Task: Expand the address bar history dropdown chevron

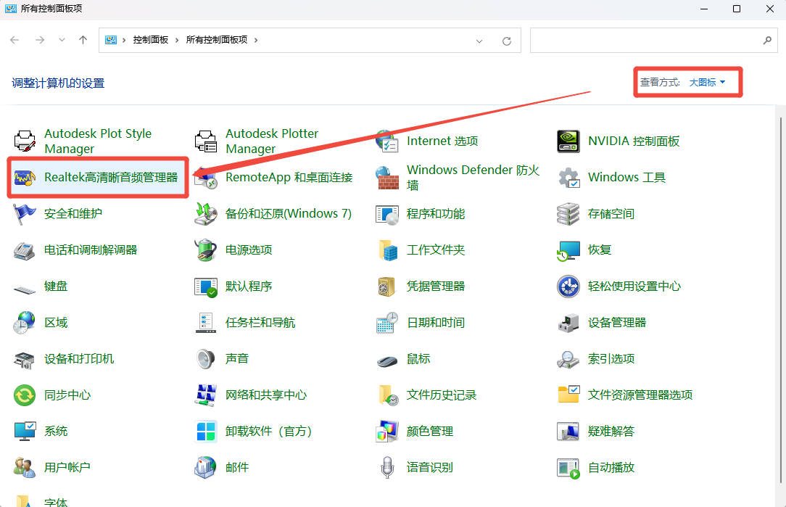Action: tap(479, 41)
